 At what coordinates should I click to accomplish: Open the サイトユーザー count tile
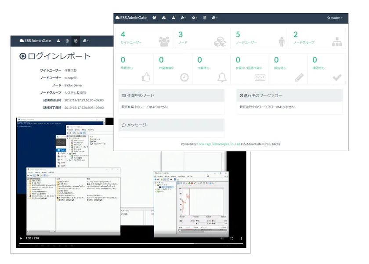(143, 38)
